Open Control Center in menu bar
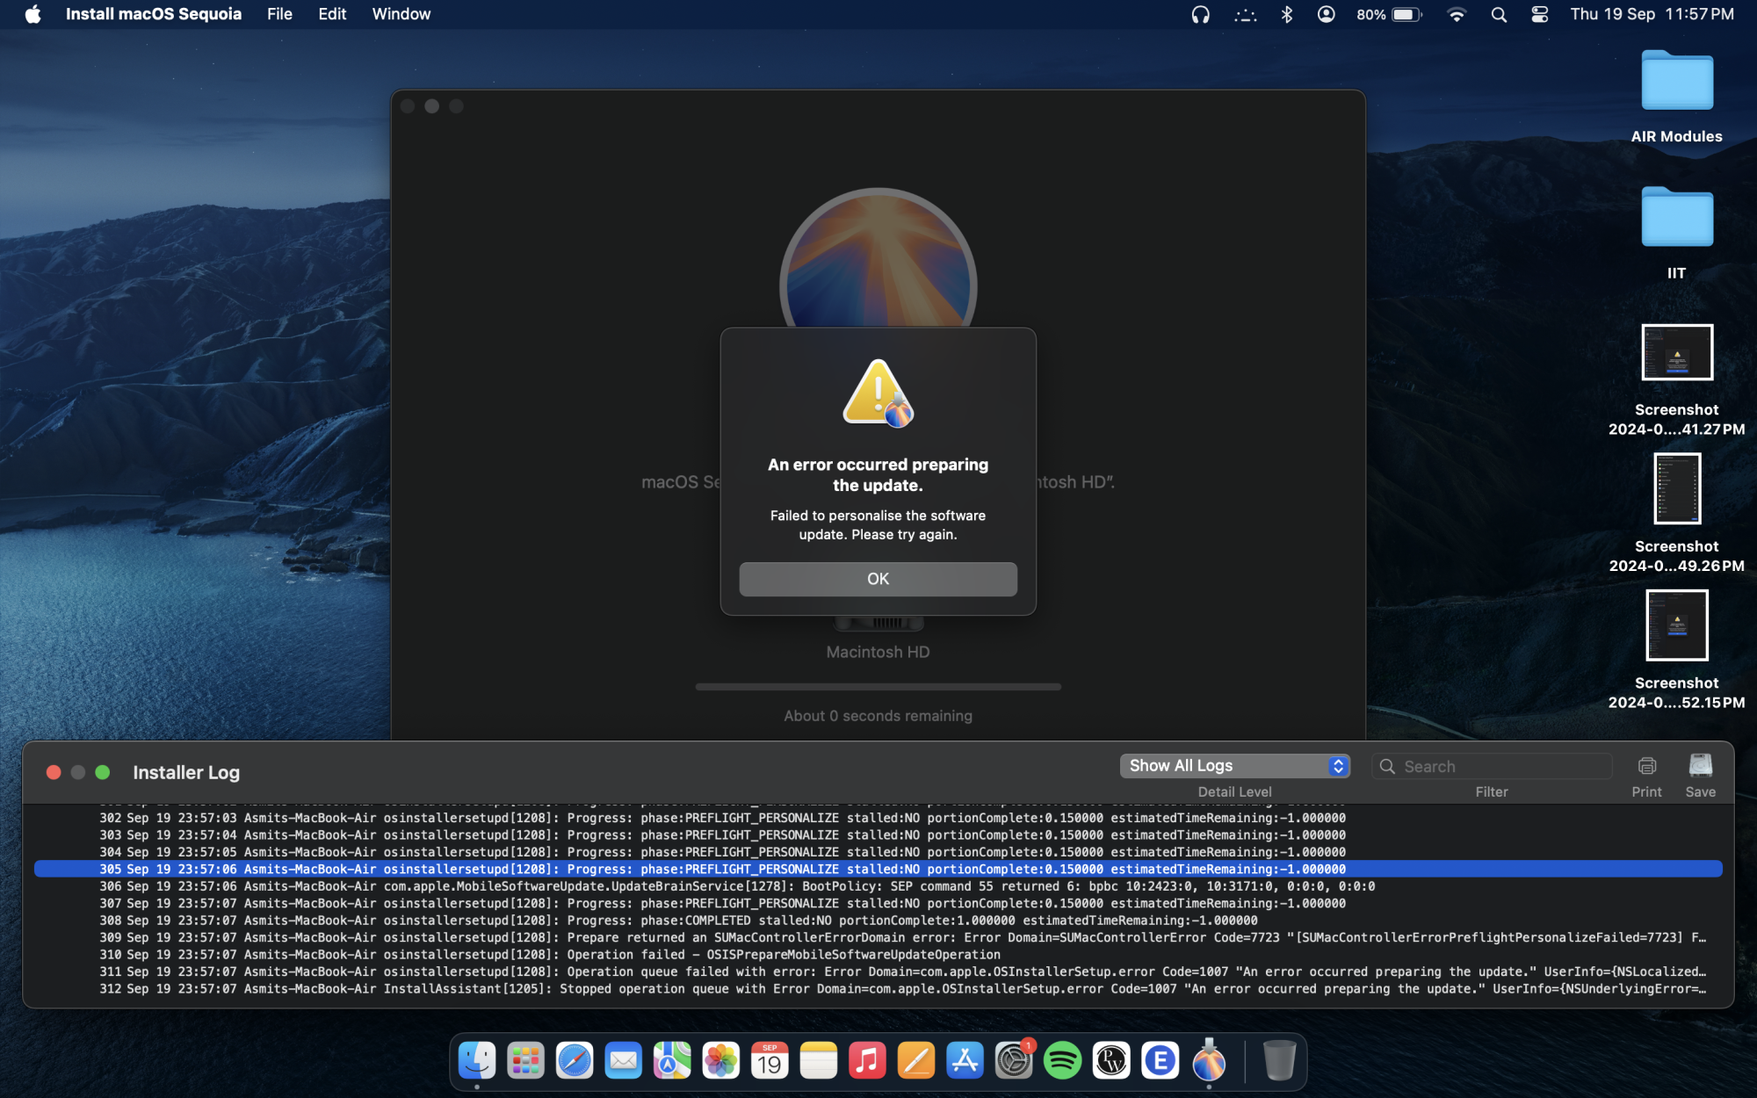The height and width of the screenshot is (1098, 1757). (1539, 14)
